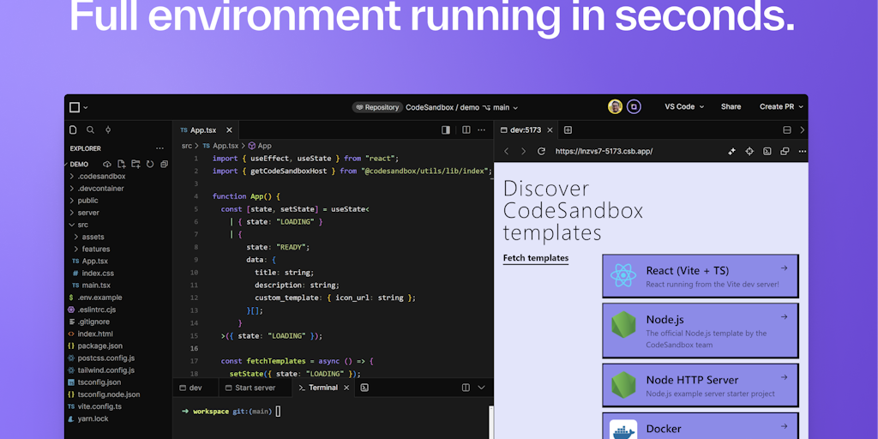Click the collapse all folders icon
The width and height of the screenshot is (878, 439).
(x=164, y=164)
